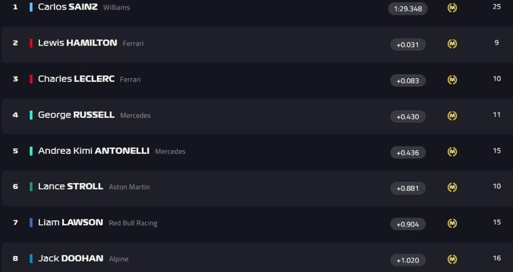Click the medium tyre icon in Hamilton's row
Image resolution: width=513 pixels, height=272 pixels.
pyautogui.click(x=452, y=44)
